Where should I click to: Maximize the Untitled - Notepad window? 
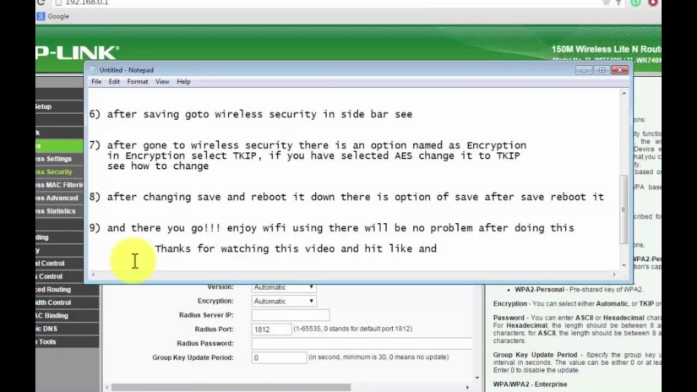tap(602, 70)
